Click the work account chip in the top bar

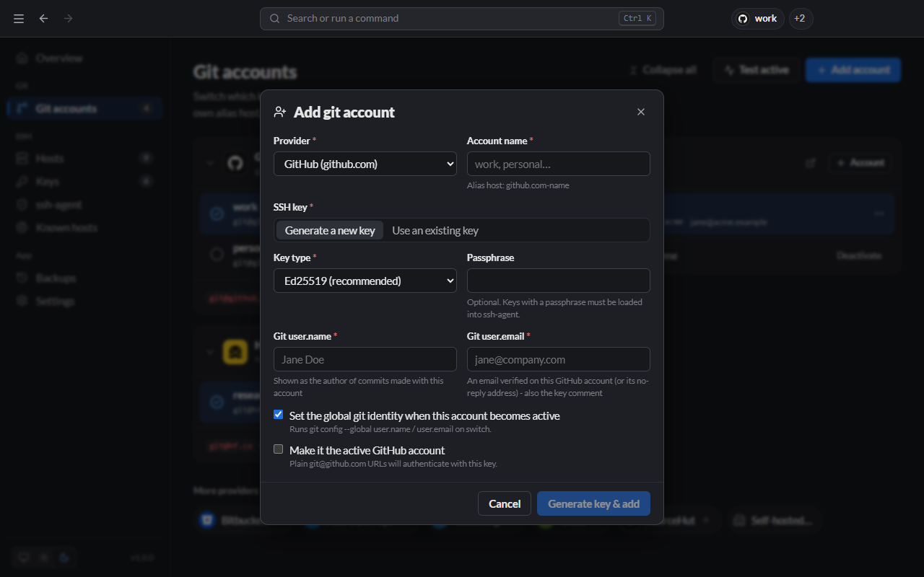coord(757,19)
